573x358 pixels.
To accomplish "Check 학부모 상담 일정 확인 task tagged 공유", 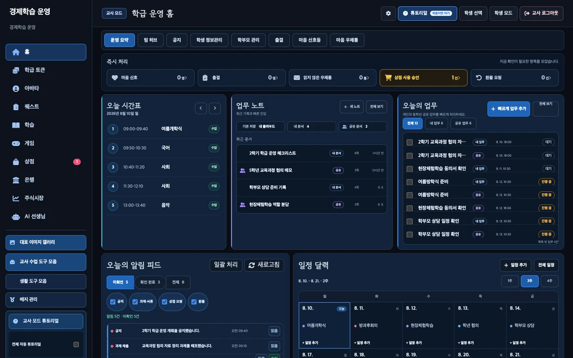I will click(410, 234).
